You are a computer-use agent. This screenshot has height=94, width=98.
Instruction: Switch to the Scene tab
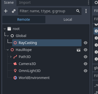(x=9, y=3)
